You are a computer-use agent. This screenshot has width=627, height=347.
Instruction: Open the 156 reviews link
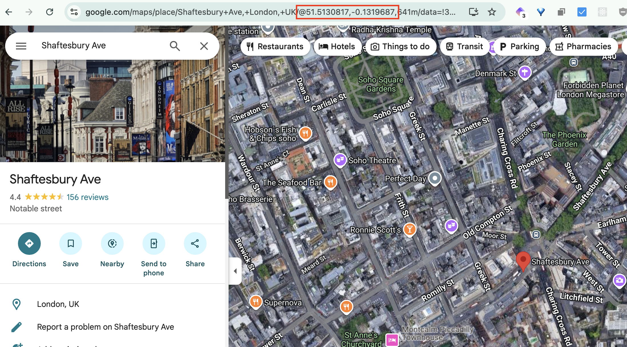[87, 197]
